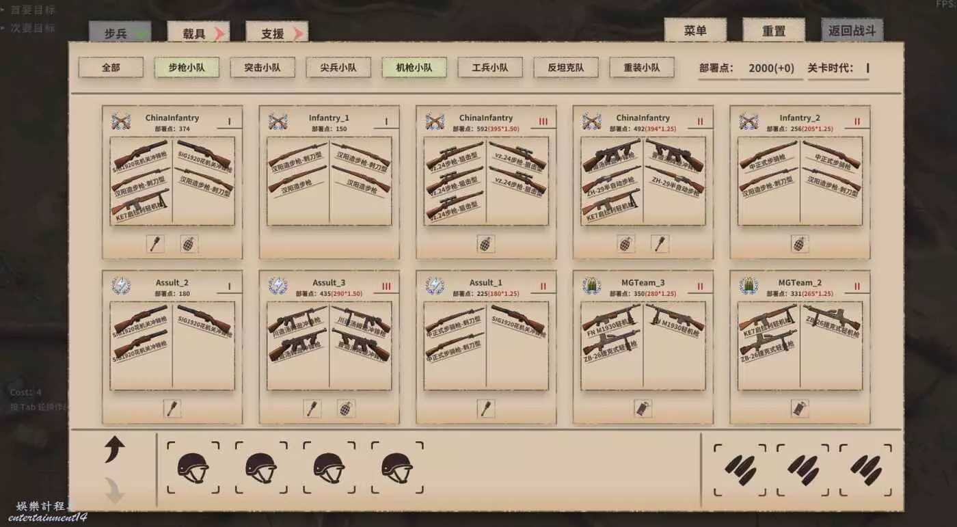This screenshot has width=957, height=527.
Task: Click the crossed rifles emblem on Infantry_1
Action: (x=278, y=122)
